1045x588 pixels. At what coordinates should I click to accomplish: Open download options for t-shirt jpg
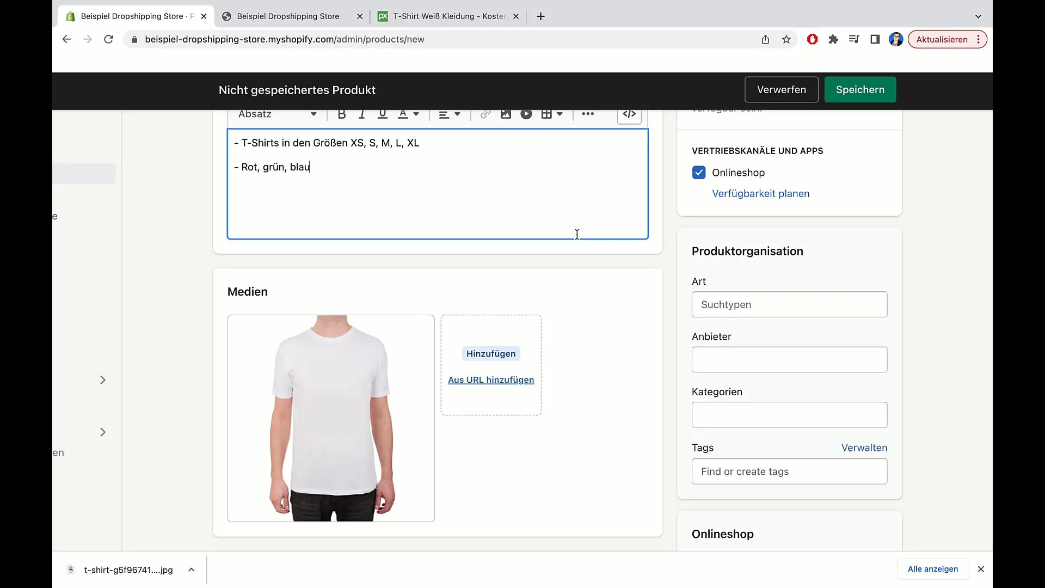tap(191, 569)
